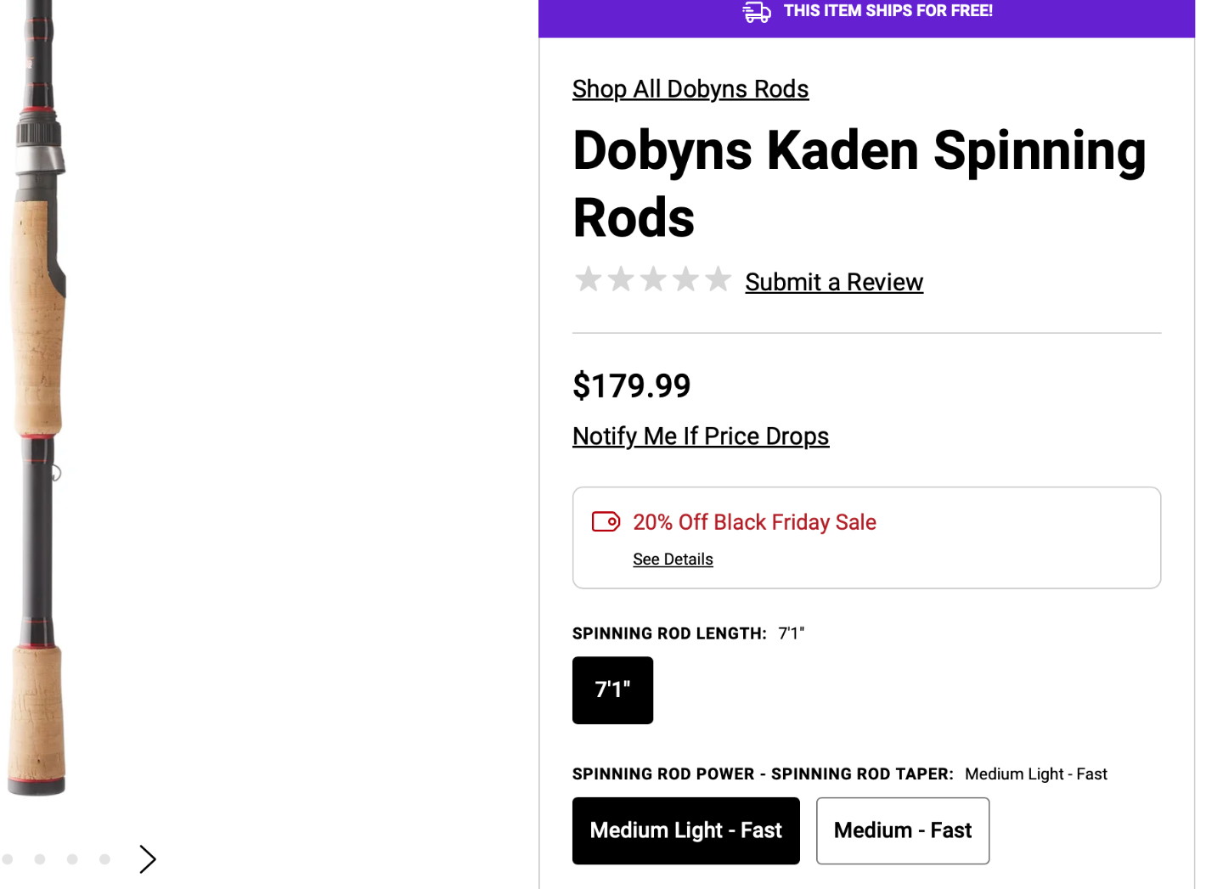
Task: View See Details for Black Friday sale
Action: pyautogui.click(x=673, y=560)
